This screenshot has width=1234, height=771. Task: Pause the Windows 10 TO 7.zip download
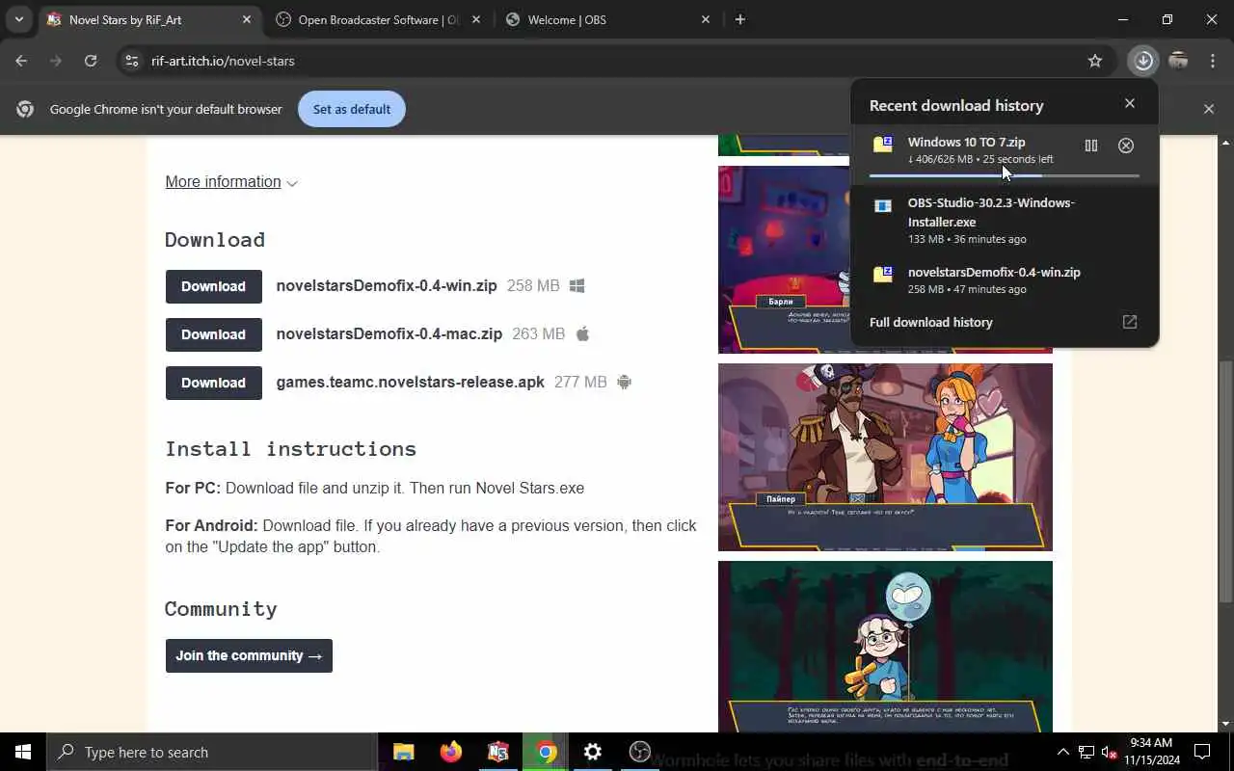click(1091, 146)
